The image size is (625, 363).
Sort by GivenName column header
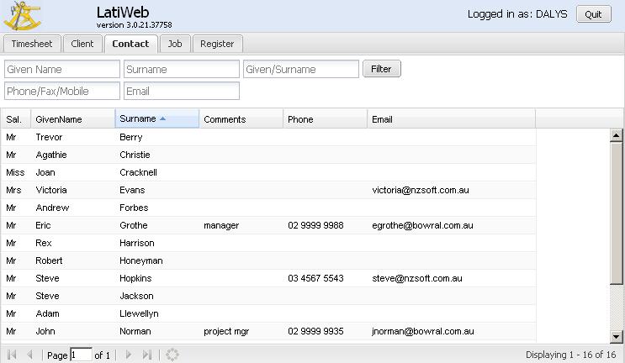point(72,119)
